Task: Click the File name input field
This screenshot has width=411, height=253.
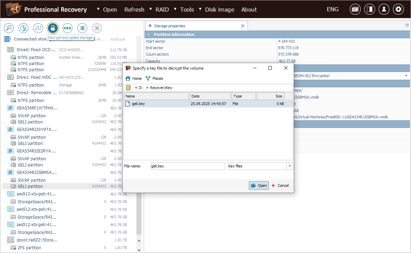Action: [x=188, y=166]
